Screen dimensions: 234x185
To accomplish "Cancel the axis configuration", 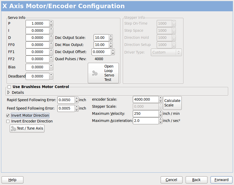I will click(x=171, y=180).
